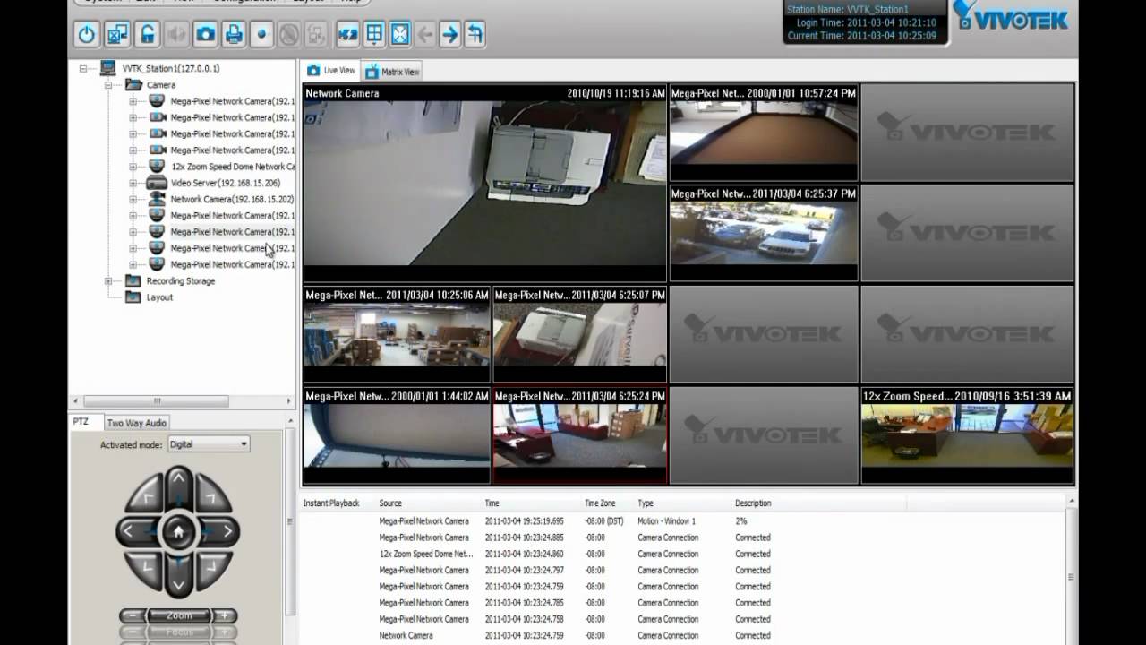Expand the Recording Storage node
Screen dimensions: 1146x645
tap(108, 281)
